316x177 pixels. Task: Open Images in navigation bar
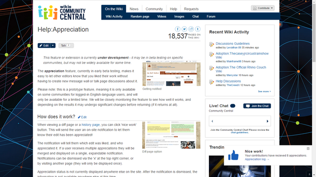(x=179, y=16)
